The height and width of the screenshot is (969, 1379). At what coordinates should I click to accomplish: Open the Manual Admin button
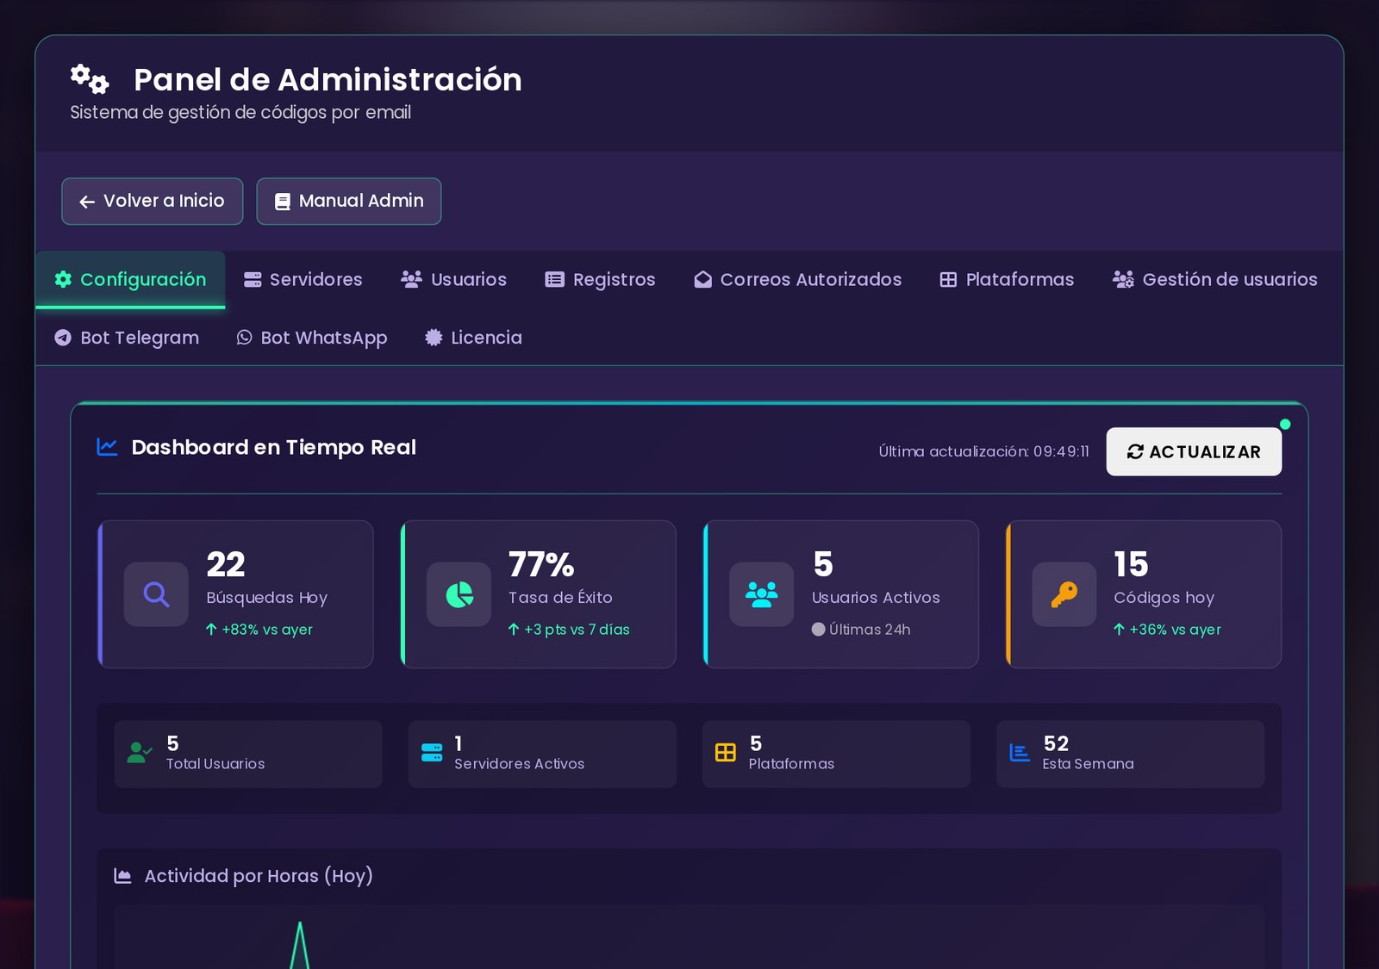pos(349,201)
